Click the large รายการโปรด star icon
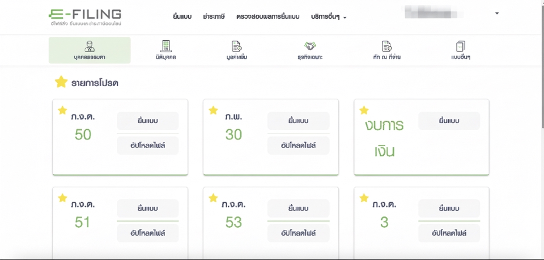The image size is (544, 260). tap(61, 83)
